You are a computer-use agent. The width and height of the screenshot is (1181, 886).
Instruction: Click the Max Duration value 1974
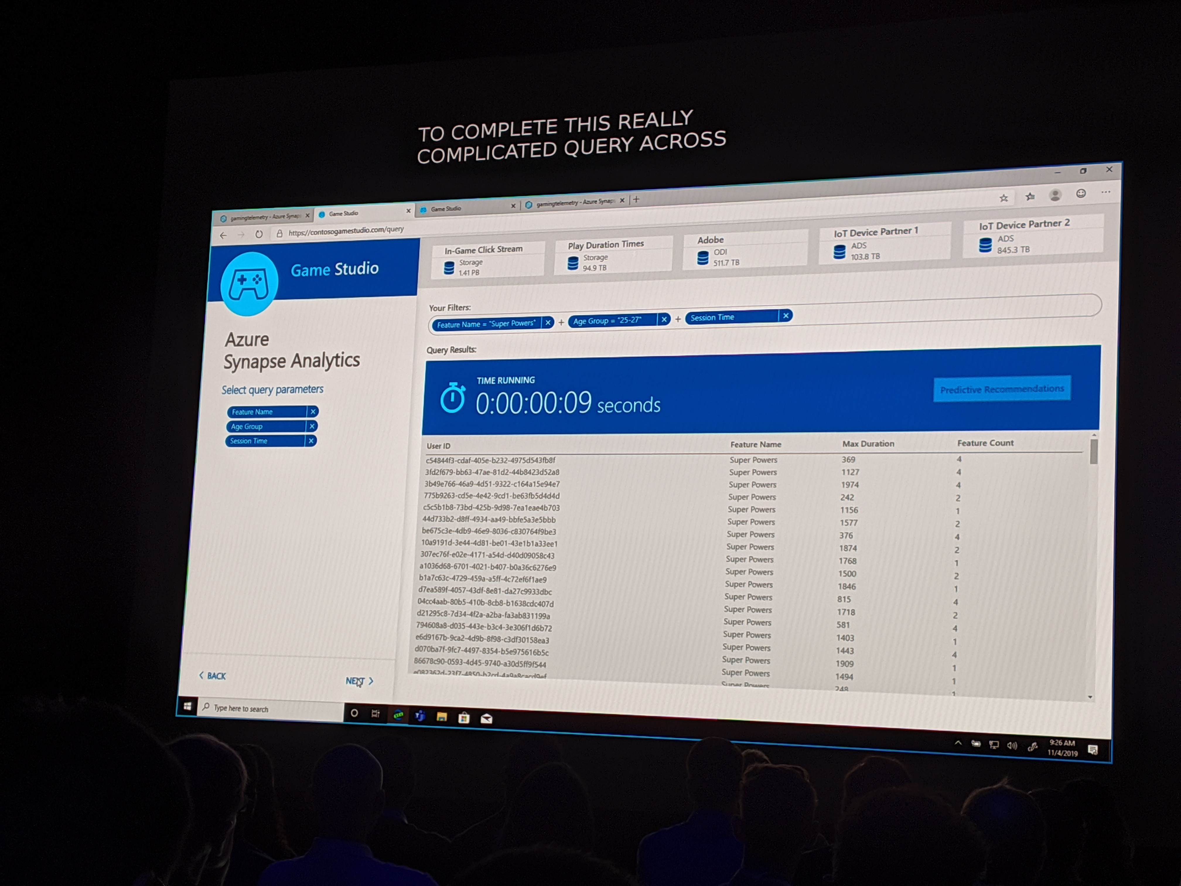click(x=849, y=484)
